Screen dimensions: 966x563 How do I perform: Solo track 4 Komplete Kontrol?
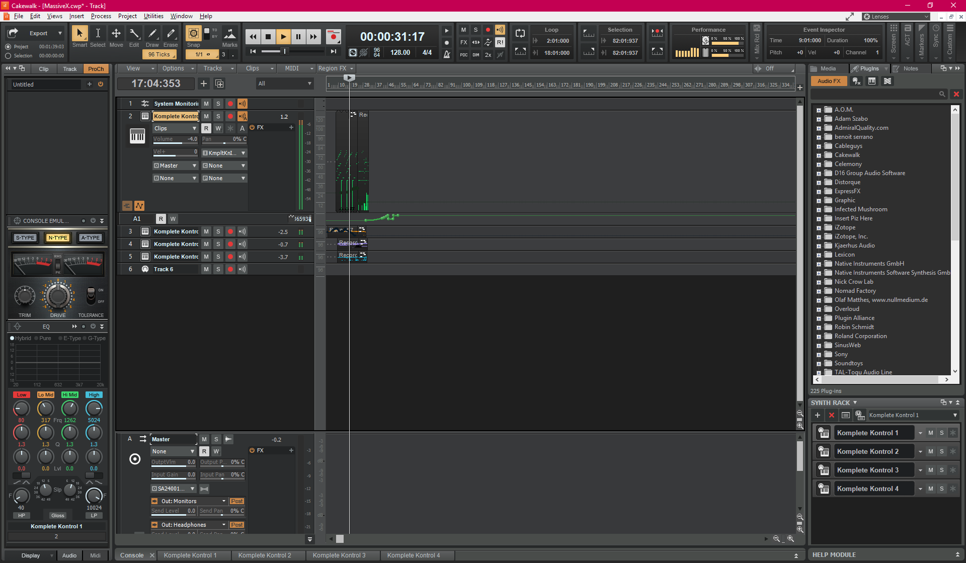(x=218, y=244)
